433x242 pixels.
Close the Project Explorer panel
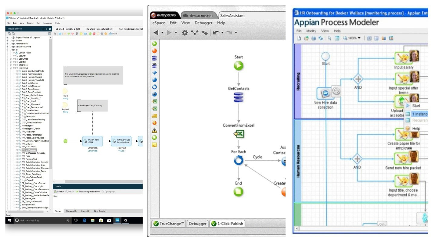[50, 29]
